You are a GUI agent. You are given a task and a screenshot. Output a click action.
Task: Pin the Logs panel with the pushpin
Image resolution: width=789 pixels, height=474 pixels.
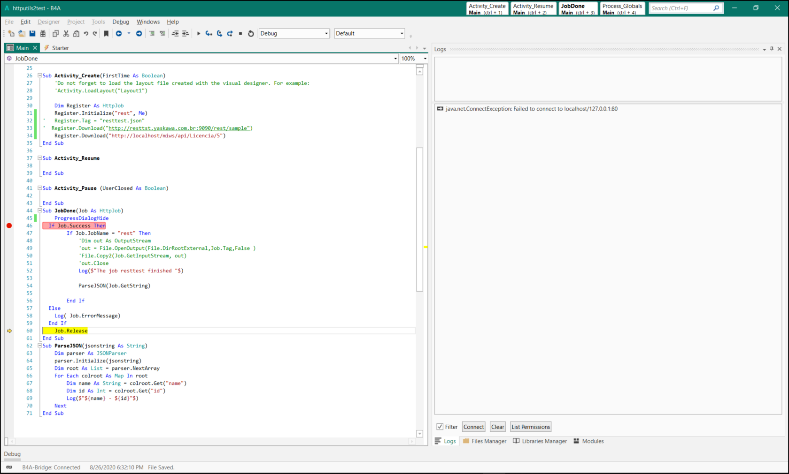pyautogui.click(x=772, y=49)
